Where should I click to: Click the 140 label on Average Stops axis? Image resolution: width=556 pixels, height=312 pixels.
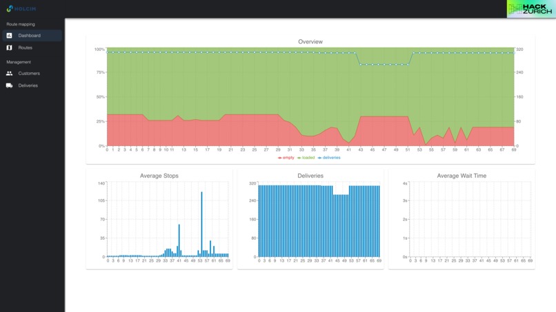(101, 183)
